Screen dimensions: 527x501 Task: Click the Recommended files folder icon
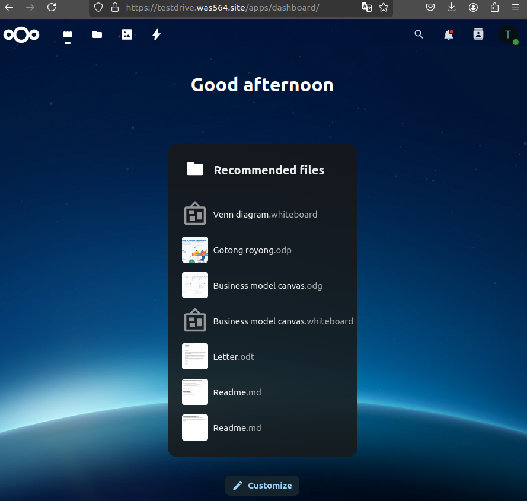pyautogui.click(x=195, y=169)
